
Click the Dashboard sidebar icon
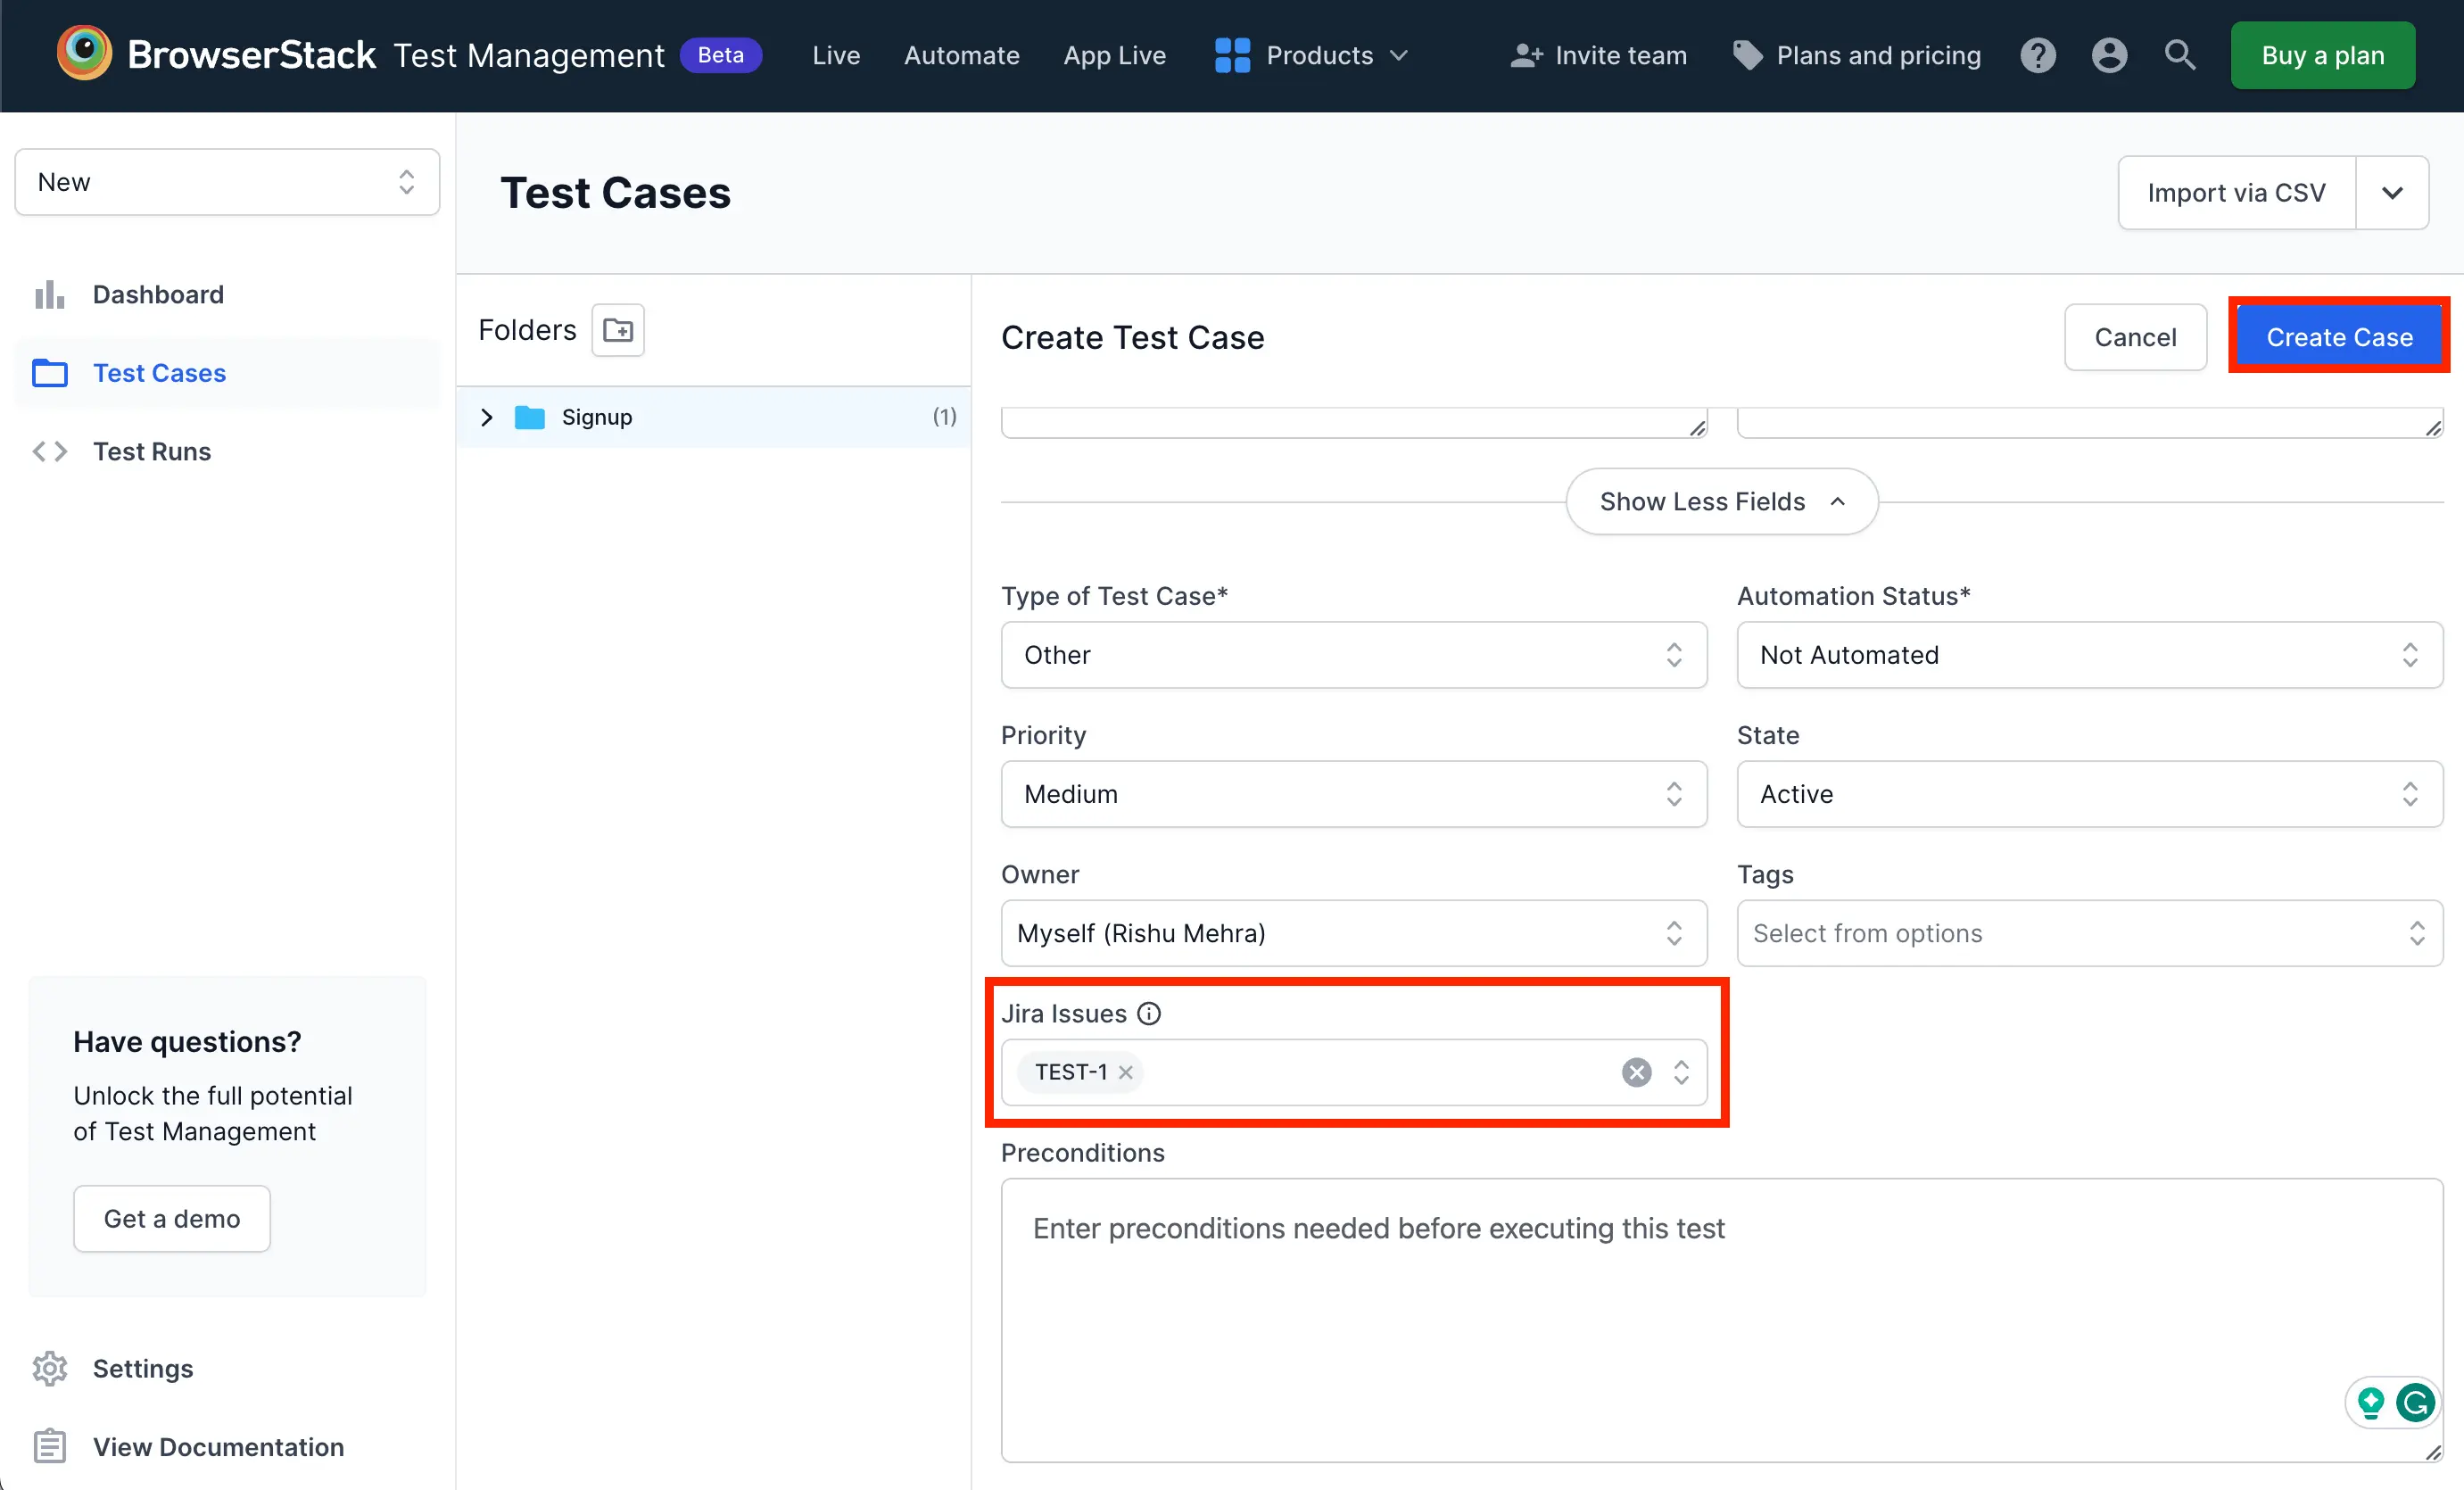coord(51,293)
